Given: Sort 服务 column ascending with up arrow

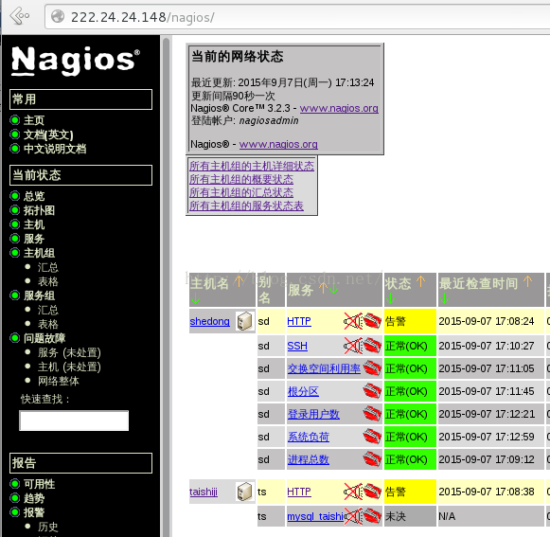Looking at the screenshot, I should (x=323, y=289).
